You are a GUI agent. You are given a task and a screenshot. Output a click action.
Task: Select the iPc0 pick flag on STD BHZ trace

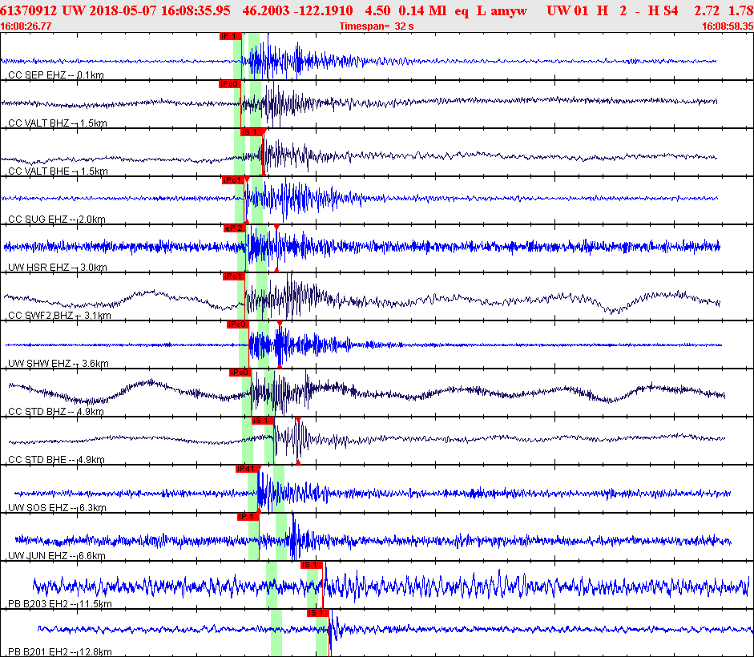point(240,373)
